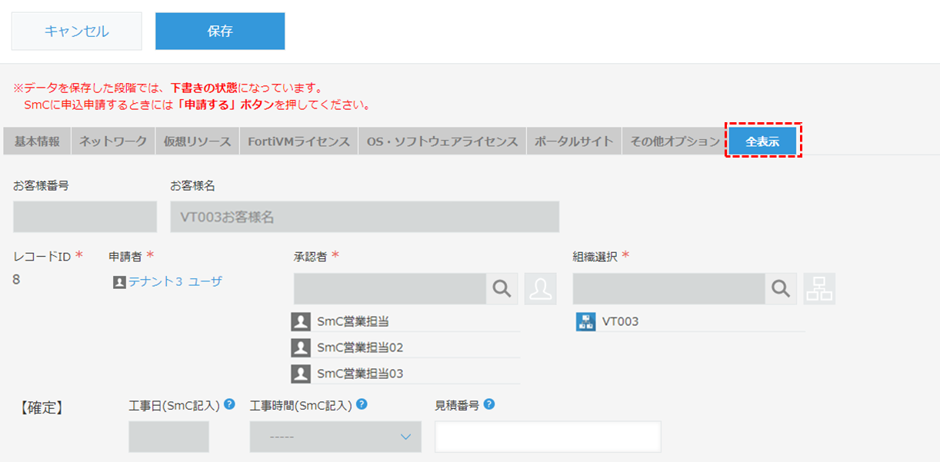Image resolution: width=940 pixels, height=462 pixels.
Task: Click the キャンセル button
Action: [x=76, y=32]
